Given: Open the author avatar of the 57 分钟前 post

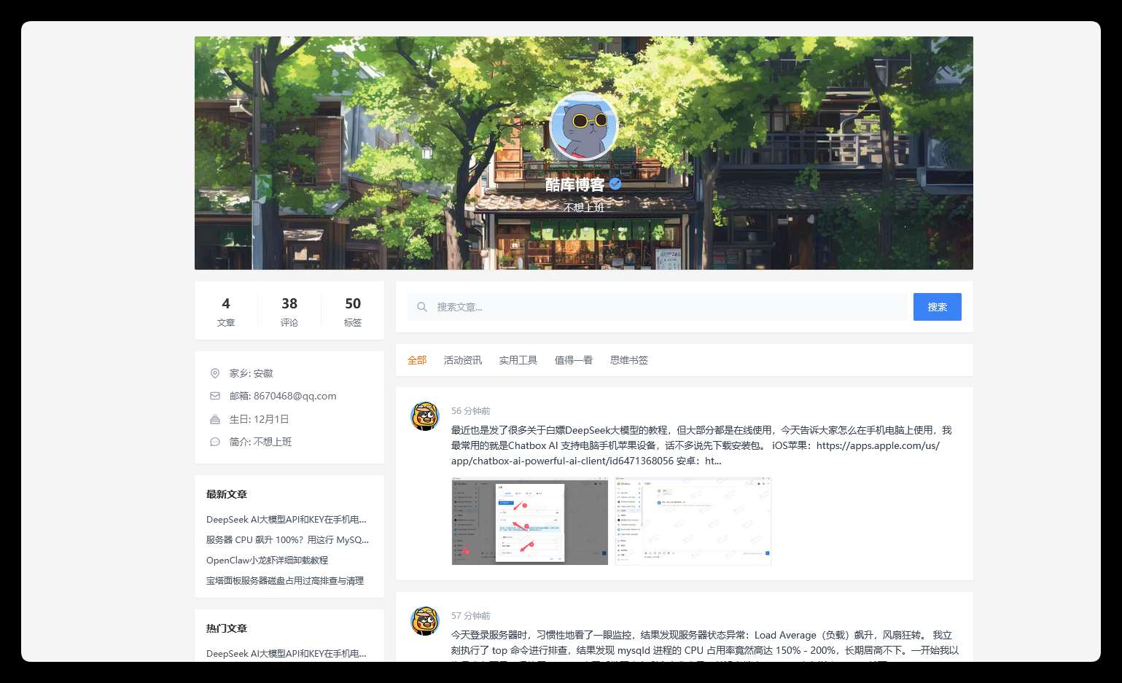Looking at the screenshot, I should (425, 620).
